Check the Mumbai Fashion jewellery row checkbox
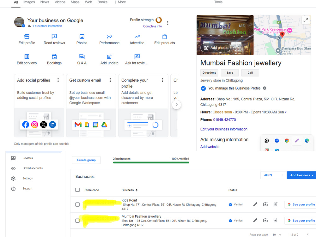 pos(77,220)
